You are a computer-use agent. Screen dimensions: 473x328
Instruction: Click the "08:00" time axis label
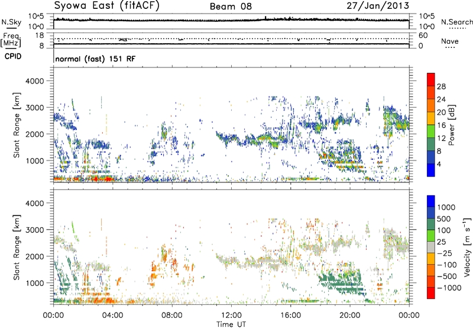coord(172,316)
